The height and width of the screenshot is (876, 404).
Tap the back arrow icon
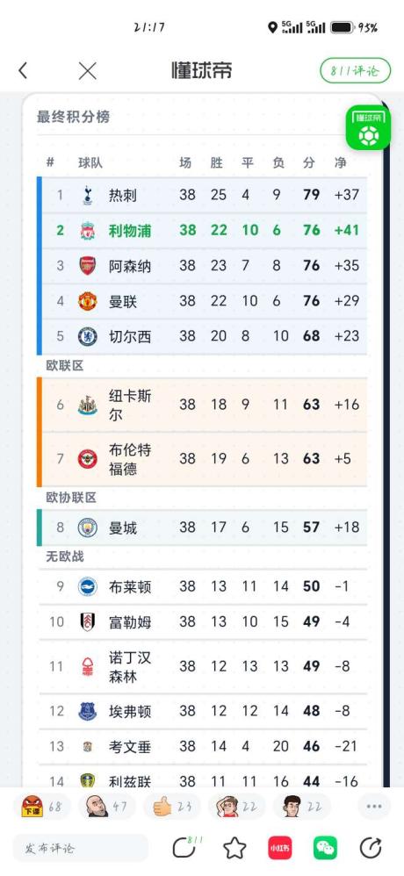point(22,71)
